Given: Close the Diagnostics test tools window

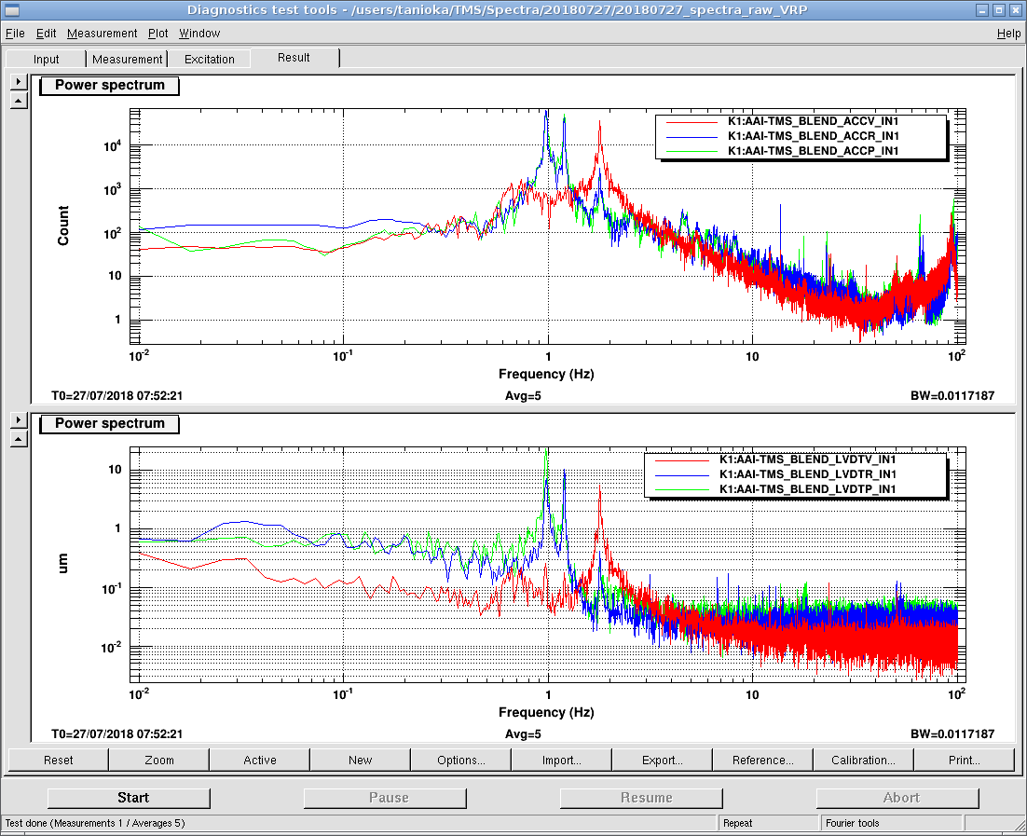Looking at the screenshot, I should pos(1015,10).
